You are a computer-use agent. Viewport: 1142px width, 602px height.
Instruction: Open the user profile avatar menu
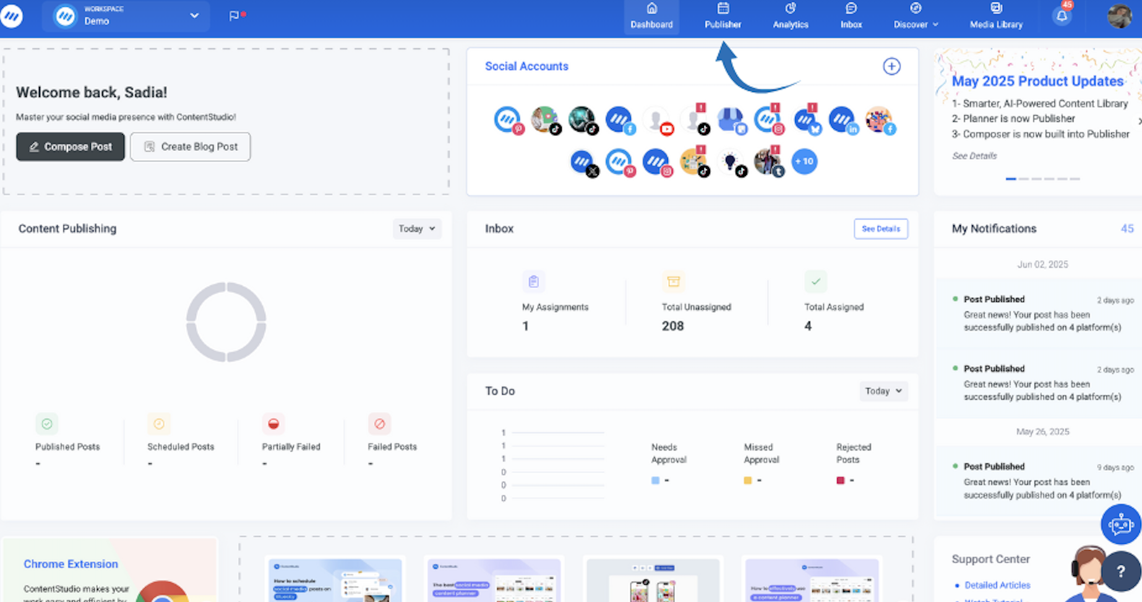[1119, 16]
